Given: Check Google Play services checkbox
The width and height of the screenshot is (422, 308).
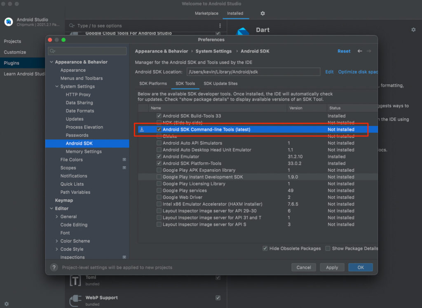Looking at the screenshot, I should pyautogui.click(x=159, y=190).
